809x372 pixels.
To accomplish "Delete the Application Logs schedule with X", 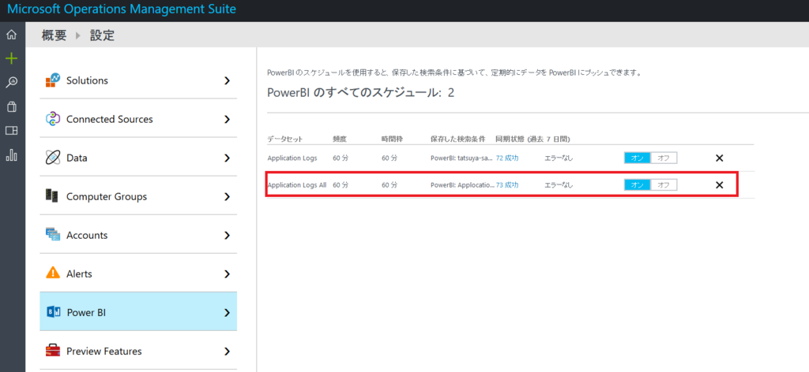I will [x=719, y=158].
